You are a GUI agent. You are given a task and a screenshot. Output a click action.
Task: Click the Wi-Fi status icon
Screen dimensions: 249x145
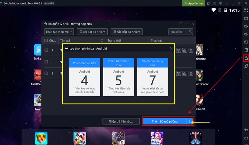[214, 10]
